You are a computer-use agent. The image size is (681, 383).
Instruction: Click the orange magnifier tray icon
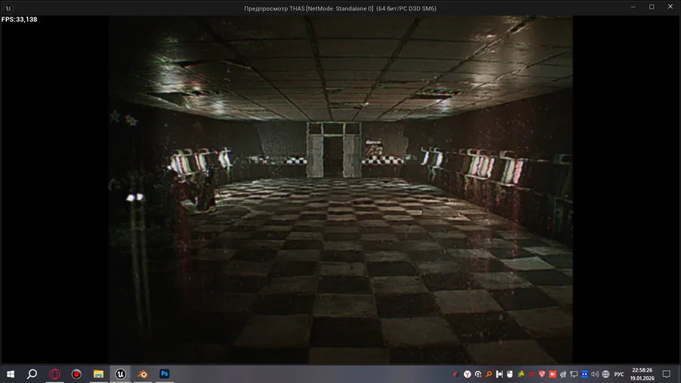489,374
